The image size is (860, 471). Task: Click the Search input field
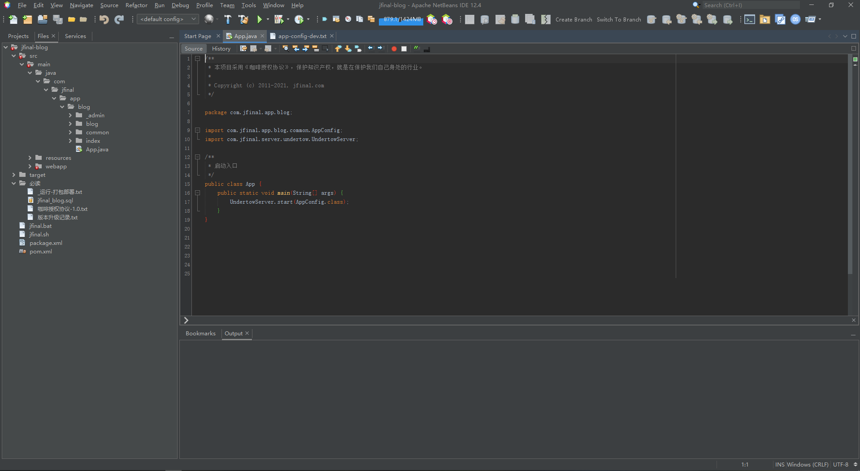click(x=750, y=5)
